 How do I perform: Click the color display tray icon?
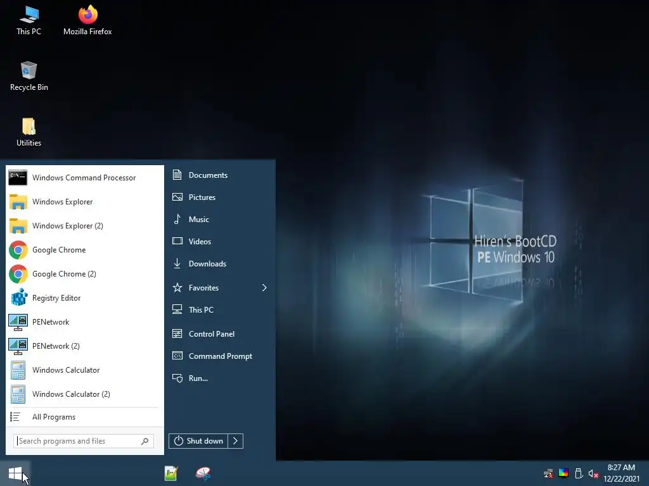[x=563, y=473]
